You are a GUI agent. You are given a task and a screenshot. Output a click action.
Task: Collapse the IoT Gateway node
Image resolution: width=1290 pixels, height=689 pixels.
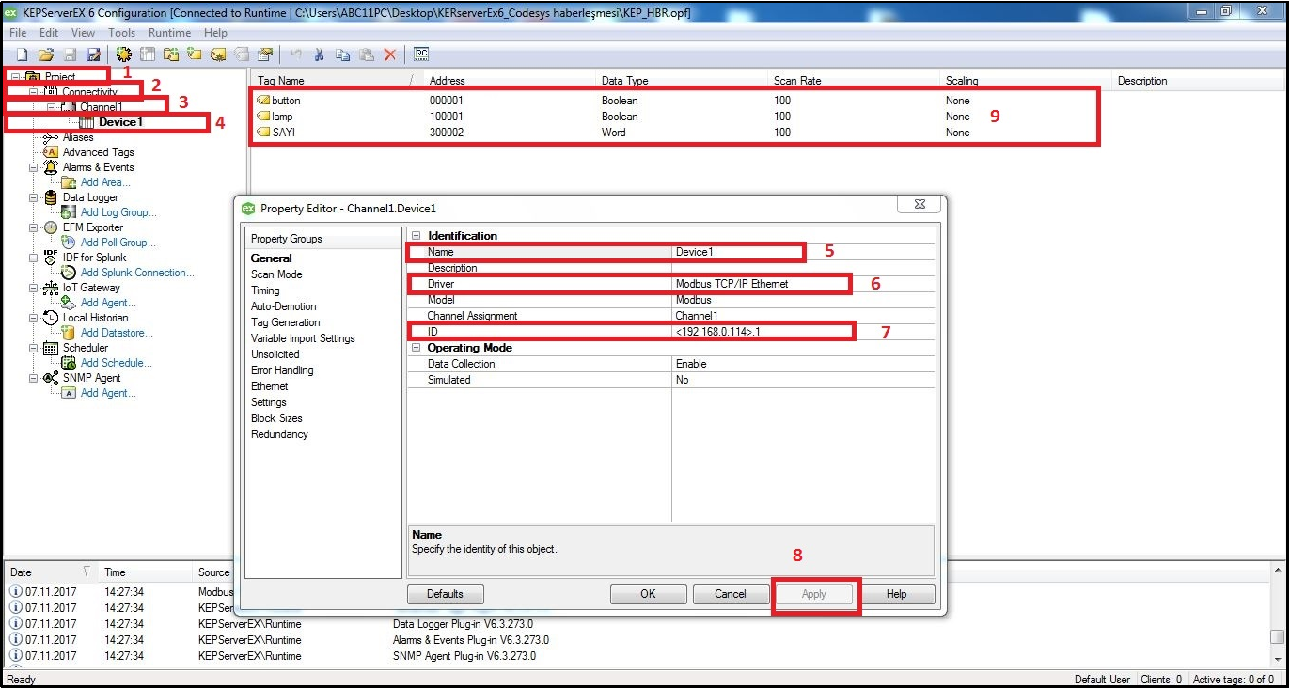click(x=34, y=288)
